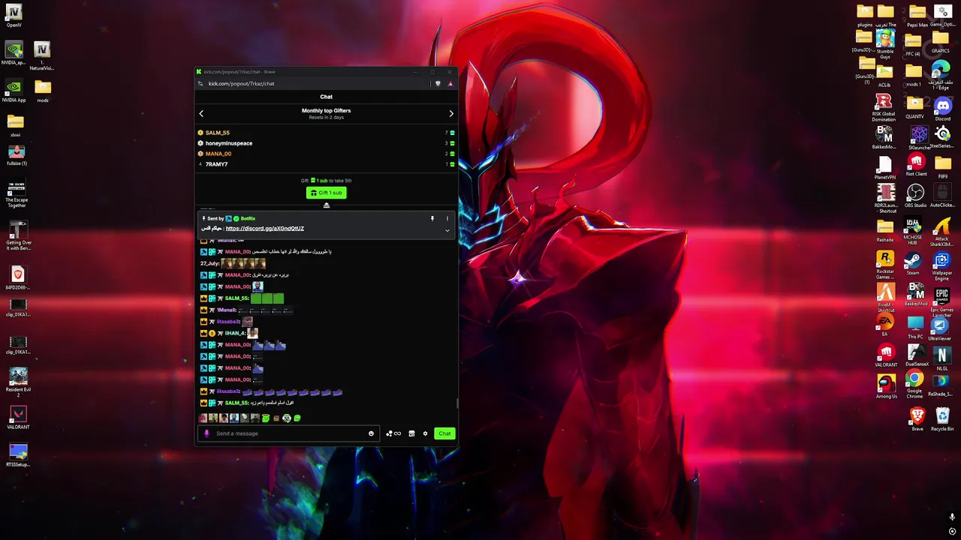961x540 pixels.
Task: Click the Brave Rewards triangle icon
Action: pyautogui.click(x=450, y=83)
